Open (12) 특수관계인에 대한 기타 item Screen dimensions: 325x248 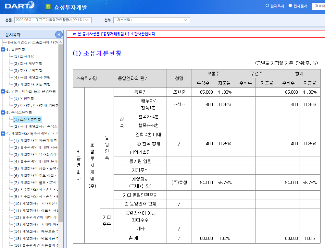(x=35, y=217)
